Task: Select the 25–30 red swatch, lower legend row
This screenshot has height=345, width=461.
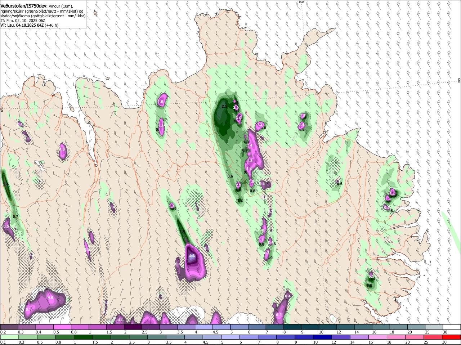Action: pyautogui.click(x=433, y=337)
